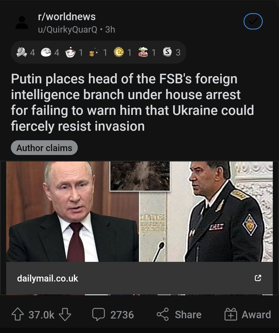Open the comments bubble icon
The image size is (279, 333).
click(x=98, y=314)
